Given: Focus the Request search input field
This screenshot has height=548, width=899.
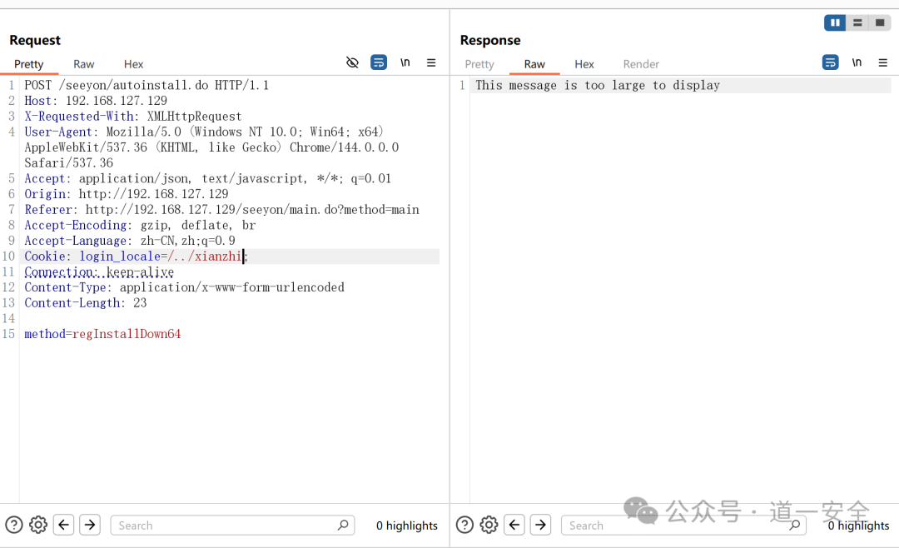Looking at the screenshot, I should [232, 525].
